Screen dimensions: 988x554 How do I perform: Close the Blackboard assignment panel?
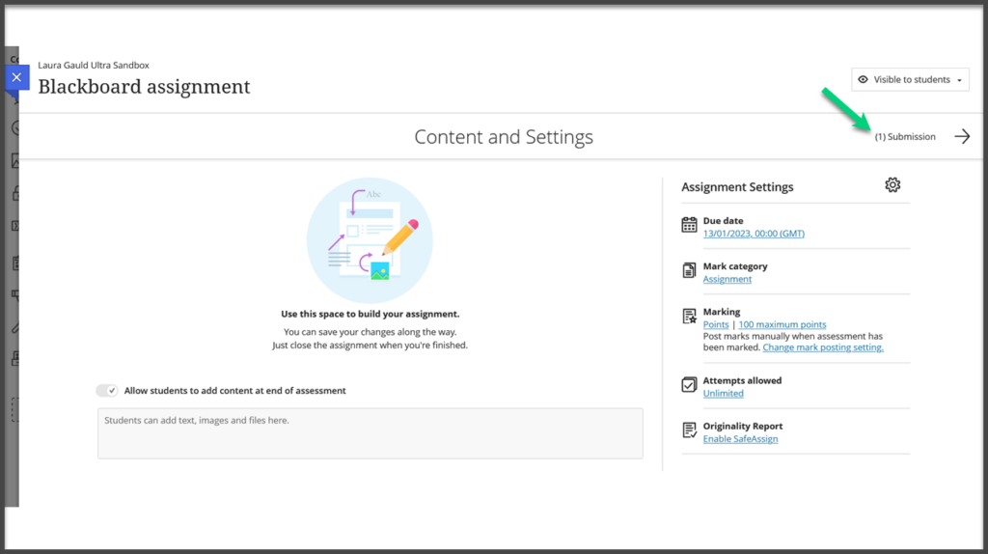17,77
